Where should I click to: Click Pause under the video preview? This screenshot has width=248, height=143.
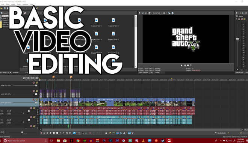pyautogui.click(x=185, y=66)
